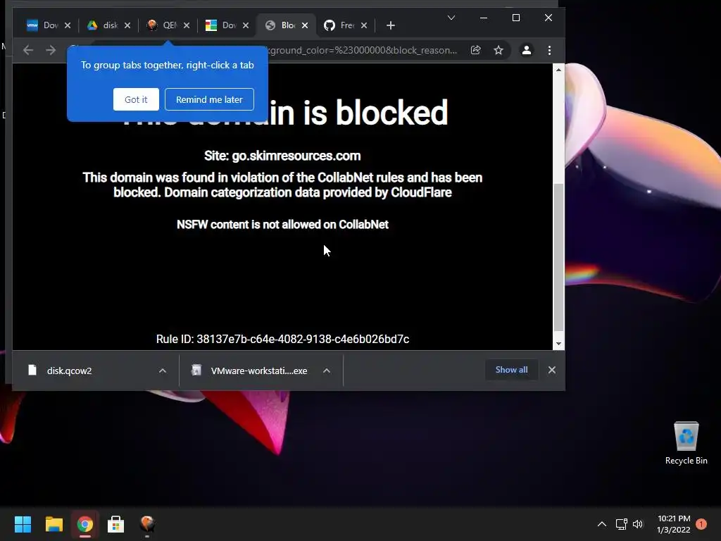Open the VMware-workstation exe download
The width and height of the screenshot is (721, 541).
pyautogui.click(x=250, y=371)
